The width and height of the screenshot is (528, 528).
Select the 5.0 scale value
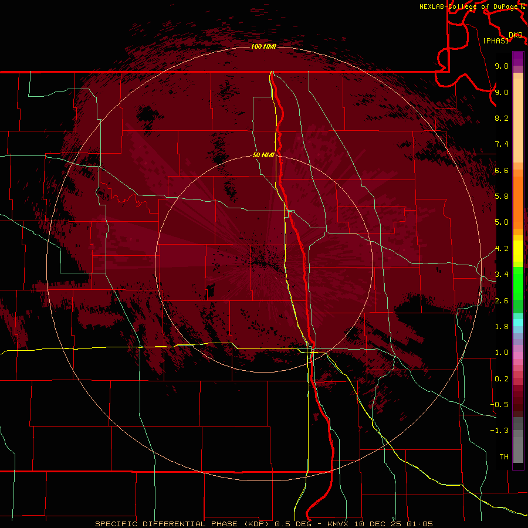[502, 222]
